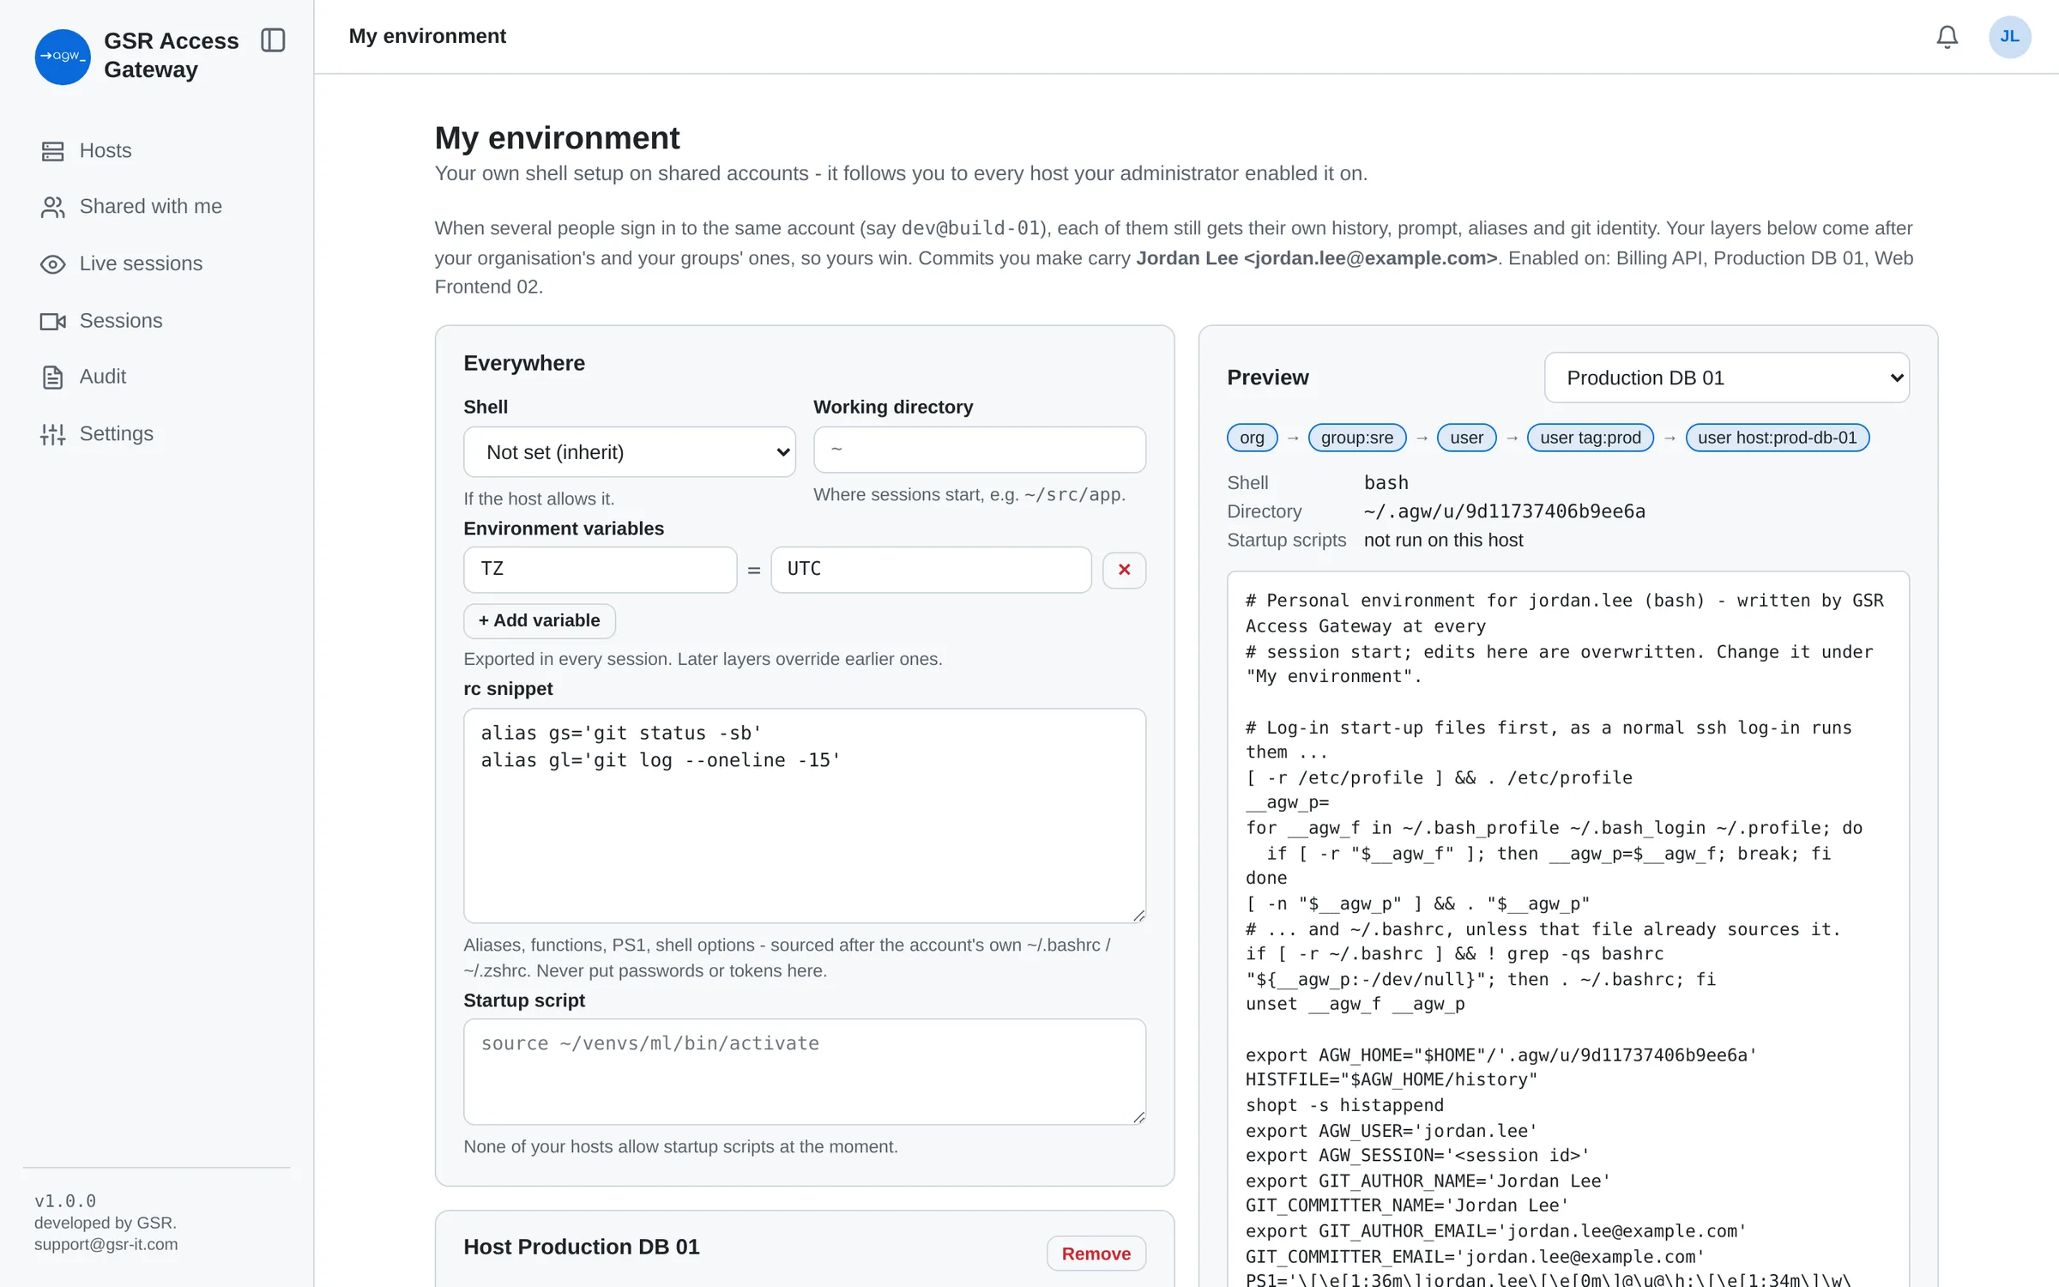Select the user host:prod-db-01 chip
Viewport: 2059px width, 1287px height.
click(x=1777, y=438)
